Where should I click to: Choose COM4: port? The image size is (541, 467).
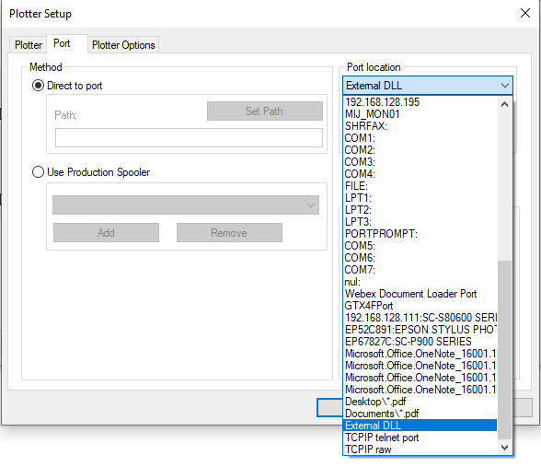point(420,174)
